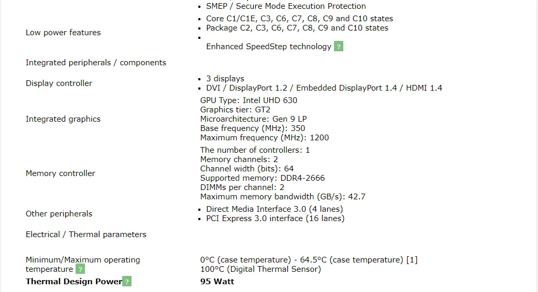Click the Other peripherals row label

pos(59,214)
